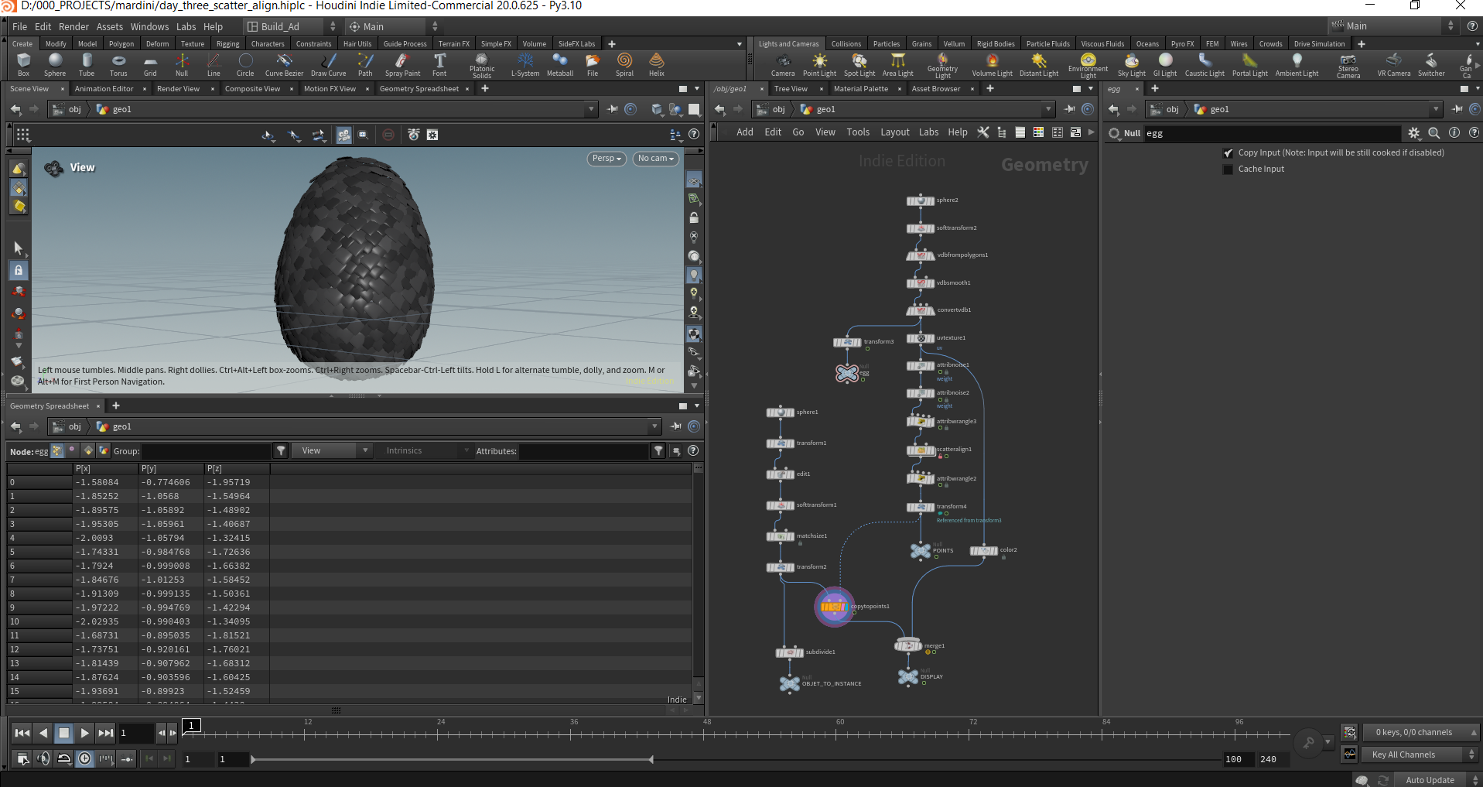Enable the Cache Input checkbox

point(1228,169)
